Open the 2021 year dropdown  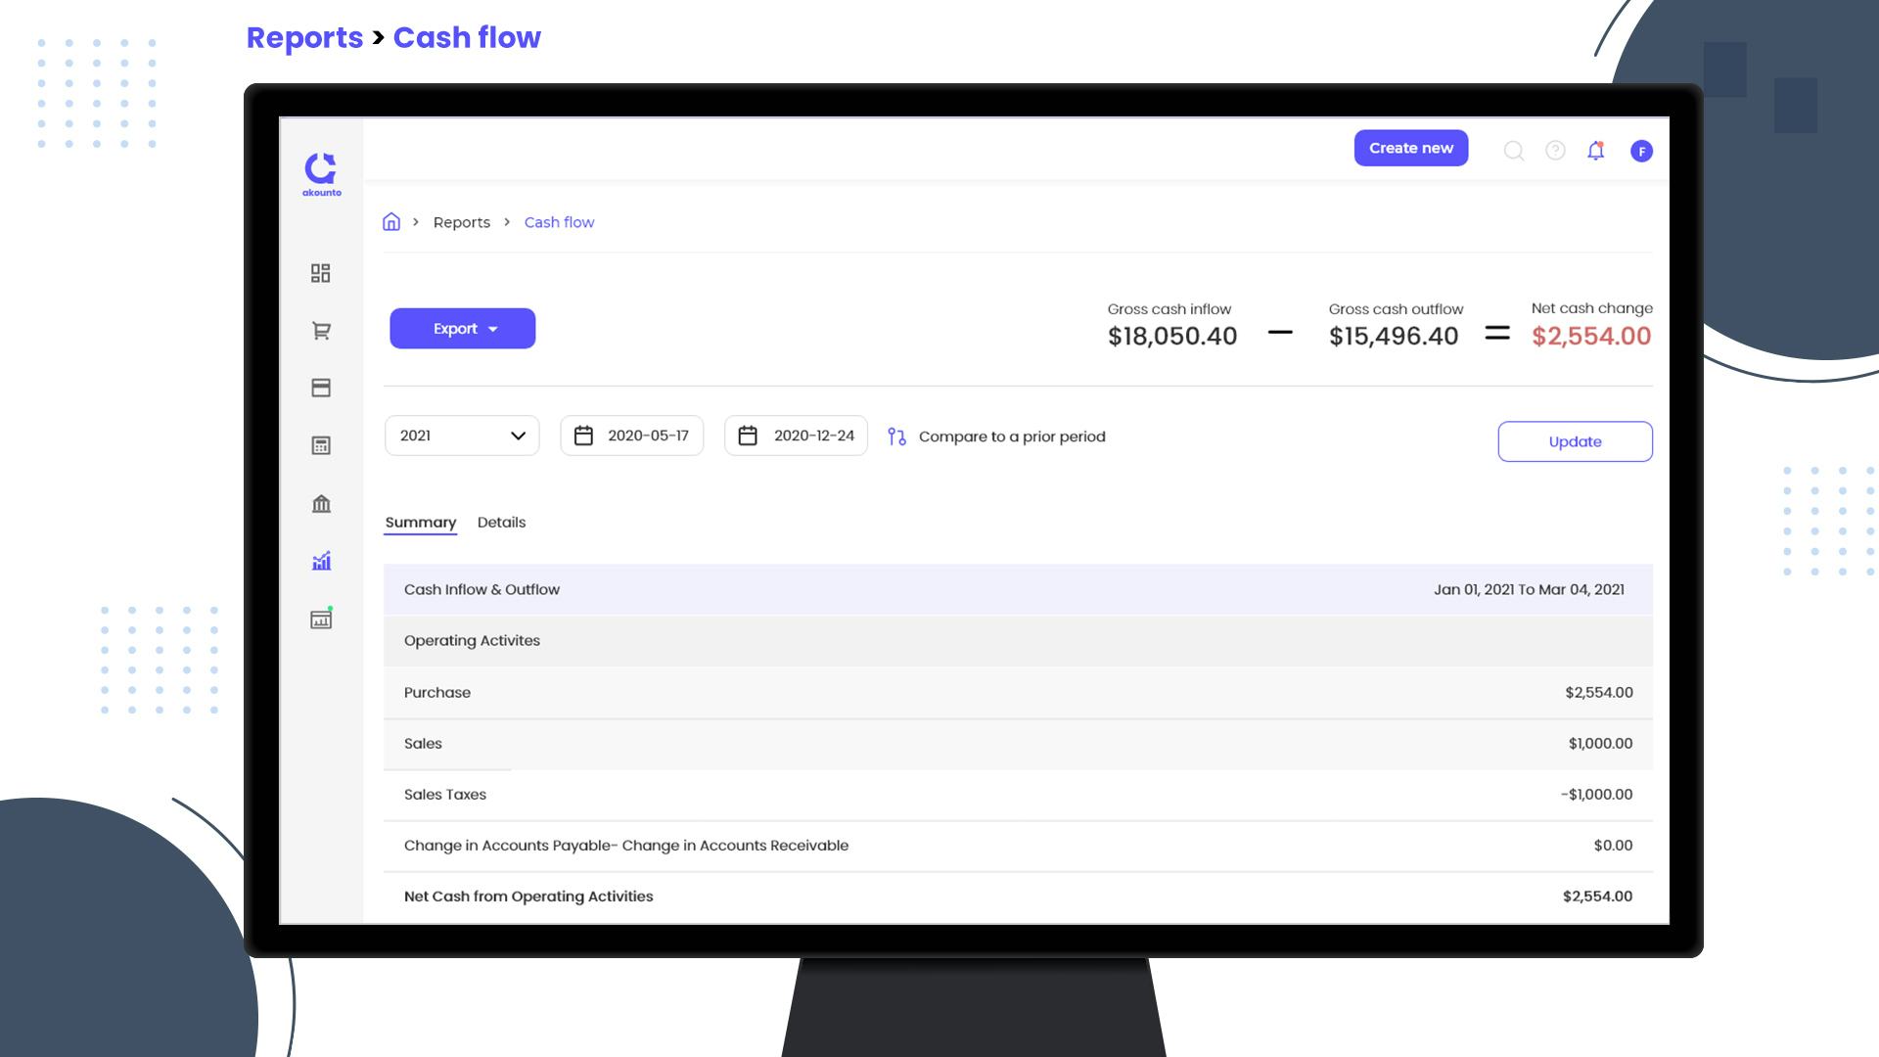[462, 436]
